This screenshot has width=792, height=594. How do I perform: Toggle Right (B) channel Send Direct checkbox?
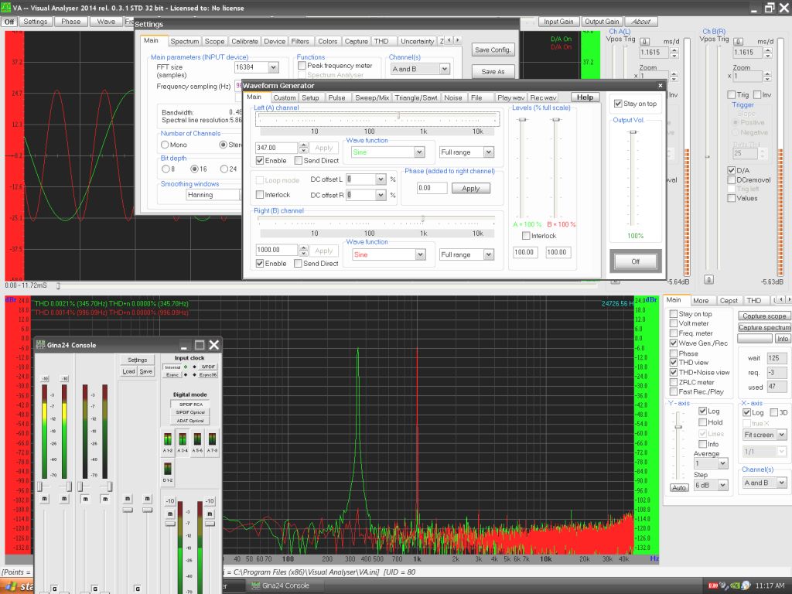[x=298, y=263]
